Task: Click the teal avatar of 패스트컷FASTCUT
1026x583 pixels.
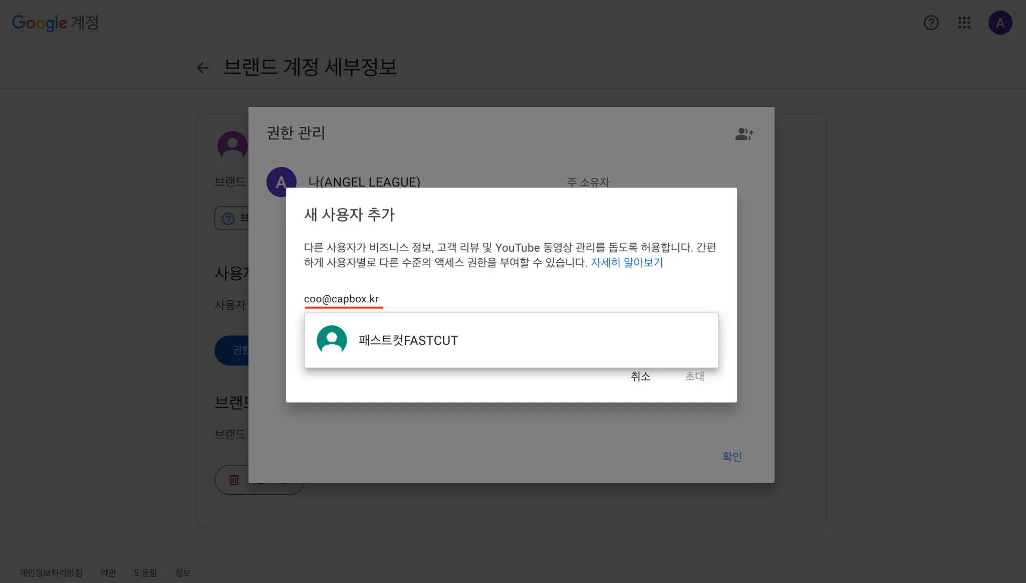Action: pos(332,340)
